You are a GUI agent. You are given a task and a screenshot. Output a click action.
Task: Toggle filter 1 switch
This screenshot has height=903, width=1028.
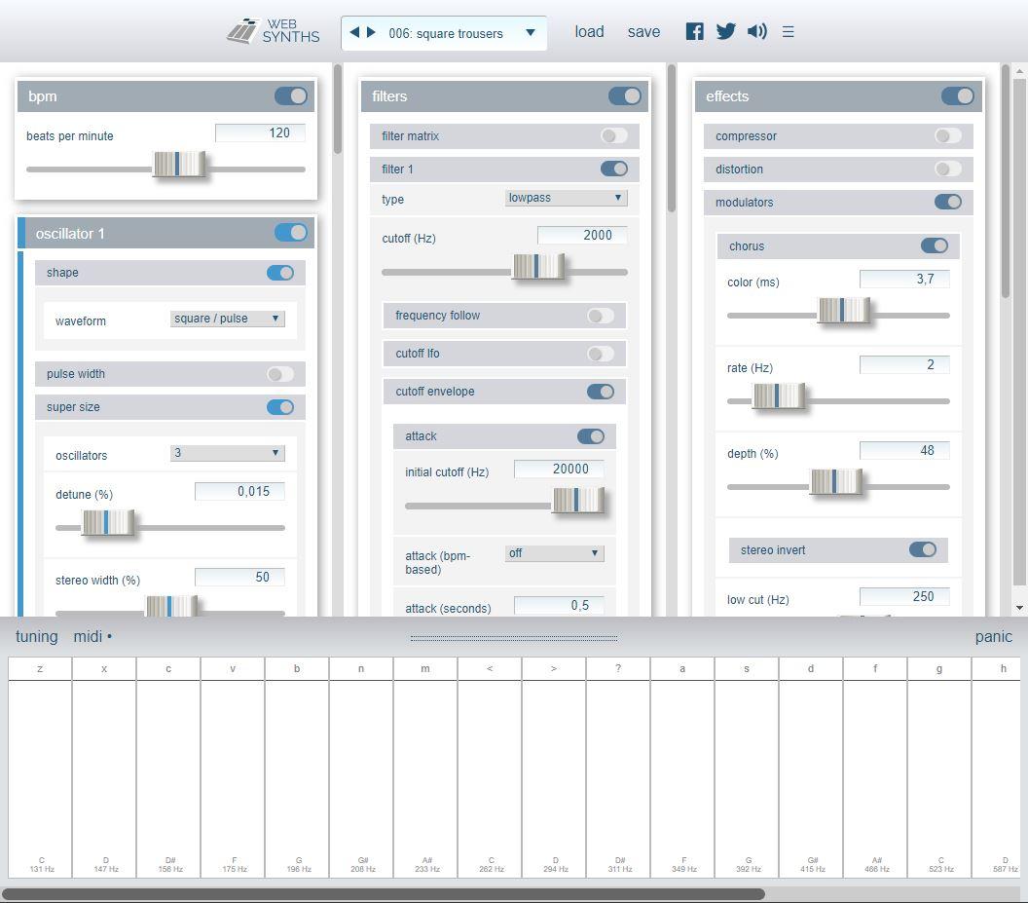[614, 169]
